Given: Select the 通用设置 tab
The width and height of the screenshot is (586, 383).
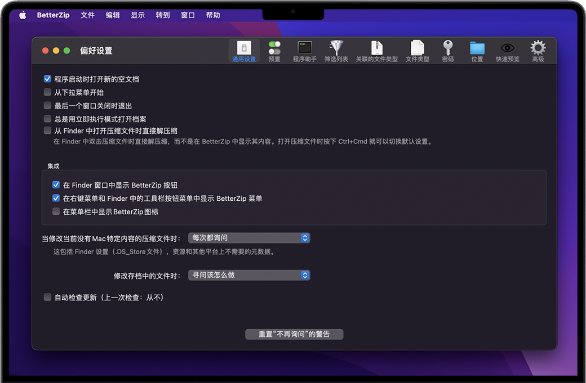Looking at the screenshot, I should 244,51.
